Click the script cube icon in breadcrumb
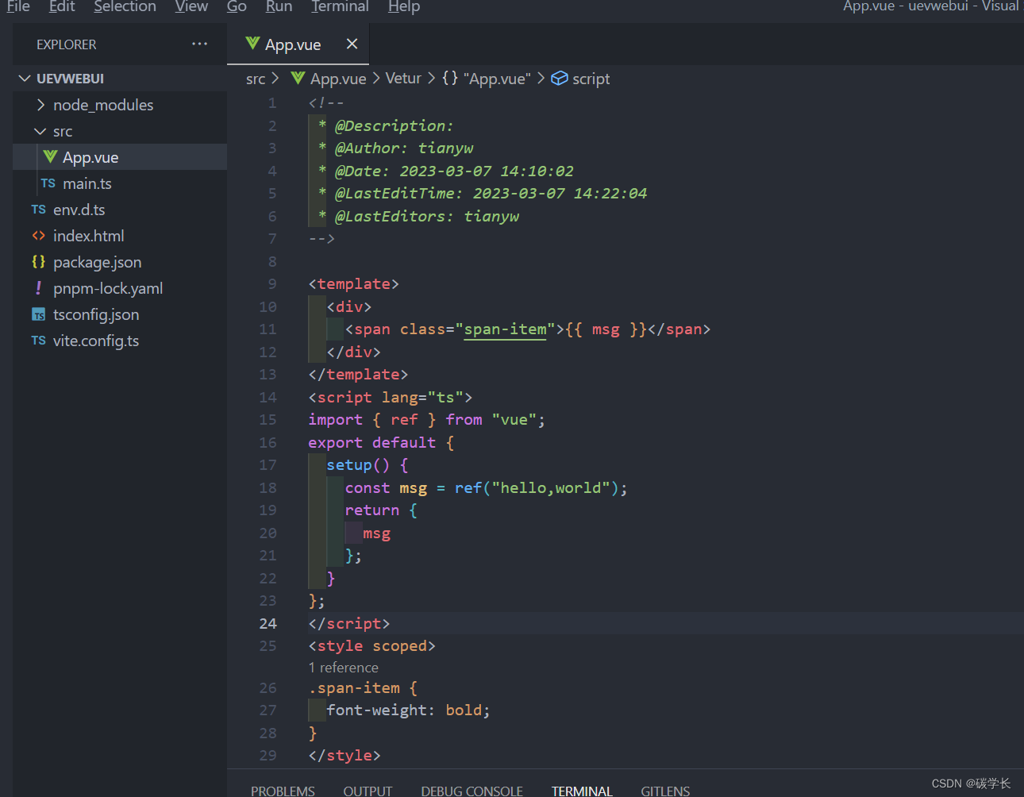Image resolution: width=1024 pixels, height=797 pixels. click(560, 78)
